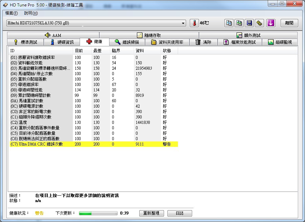Select the (0C) 硬碟電源計數 row
The width and height of the screenshot is (305, 222).
pyautogui.click(x=94, y=106)
